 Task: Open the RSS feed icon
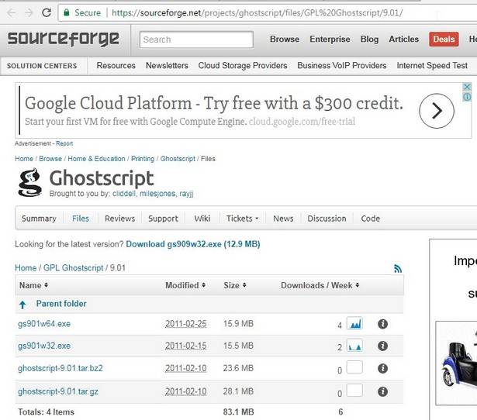398,268
